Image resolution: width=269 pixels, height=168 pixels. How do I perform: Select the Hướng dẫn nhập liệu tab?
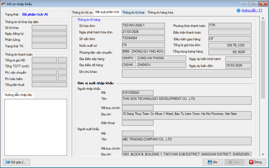(19, 95)
